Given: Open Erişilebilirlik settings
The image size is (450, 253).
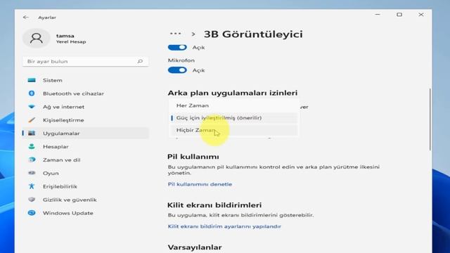Looking at the screenshot, I should tap(86, 186).
